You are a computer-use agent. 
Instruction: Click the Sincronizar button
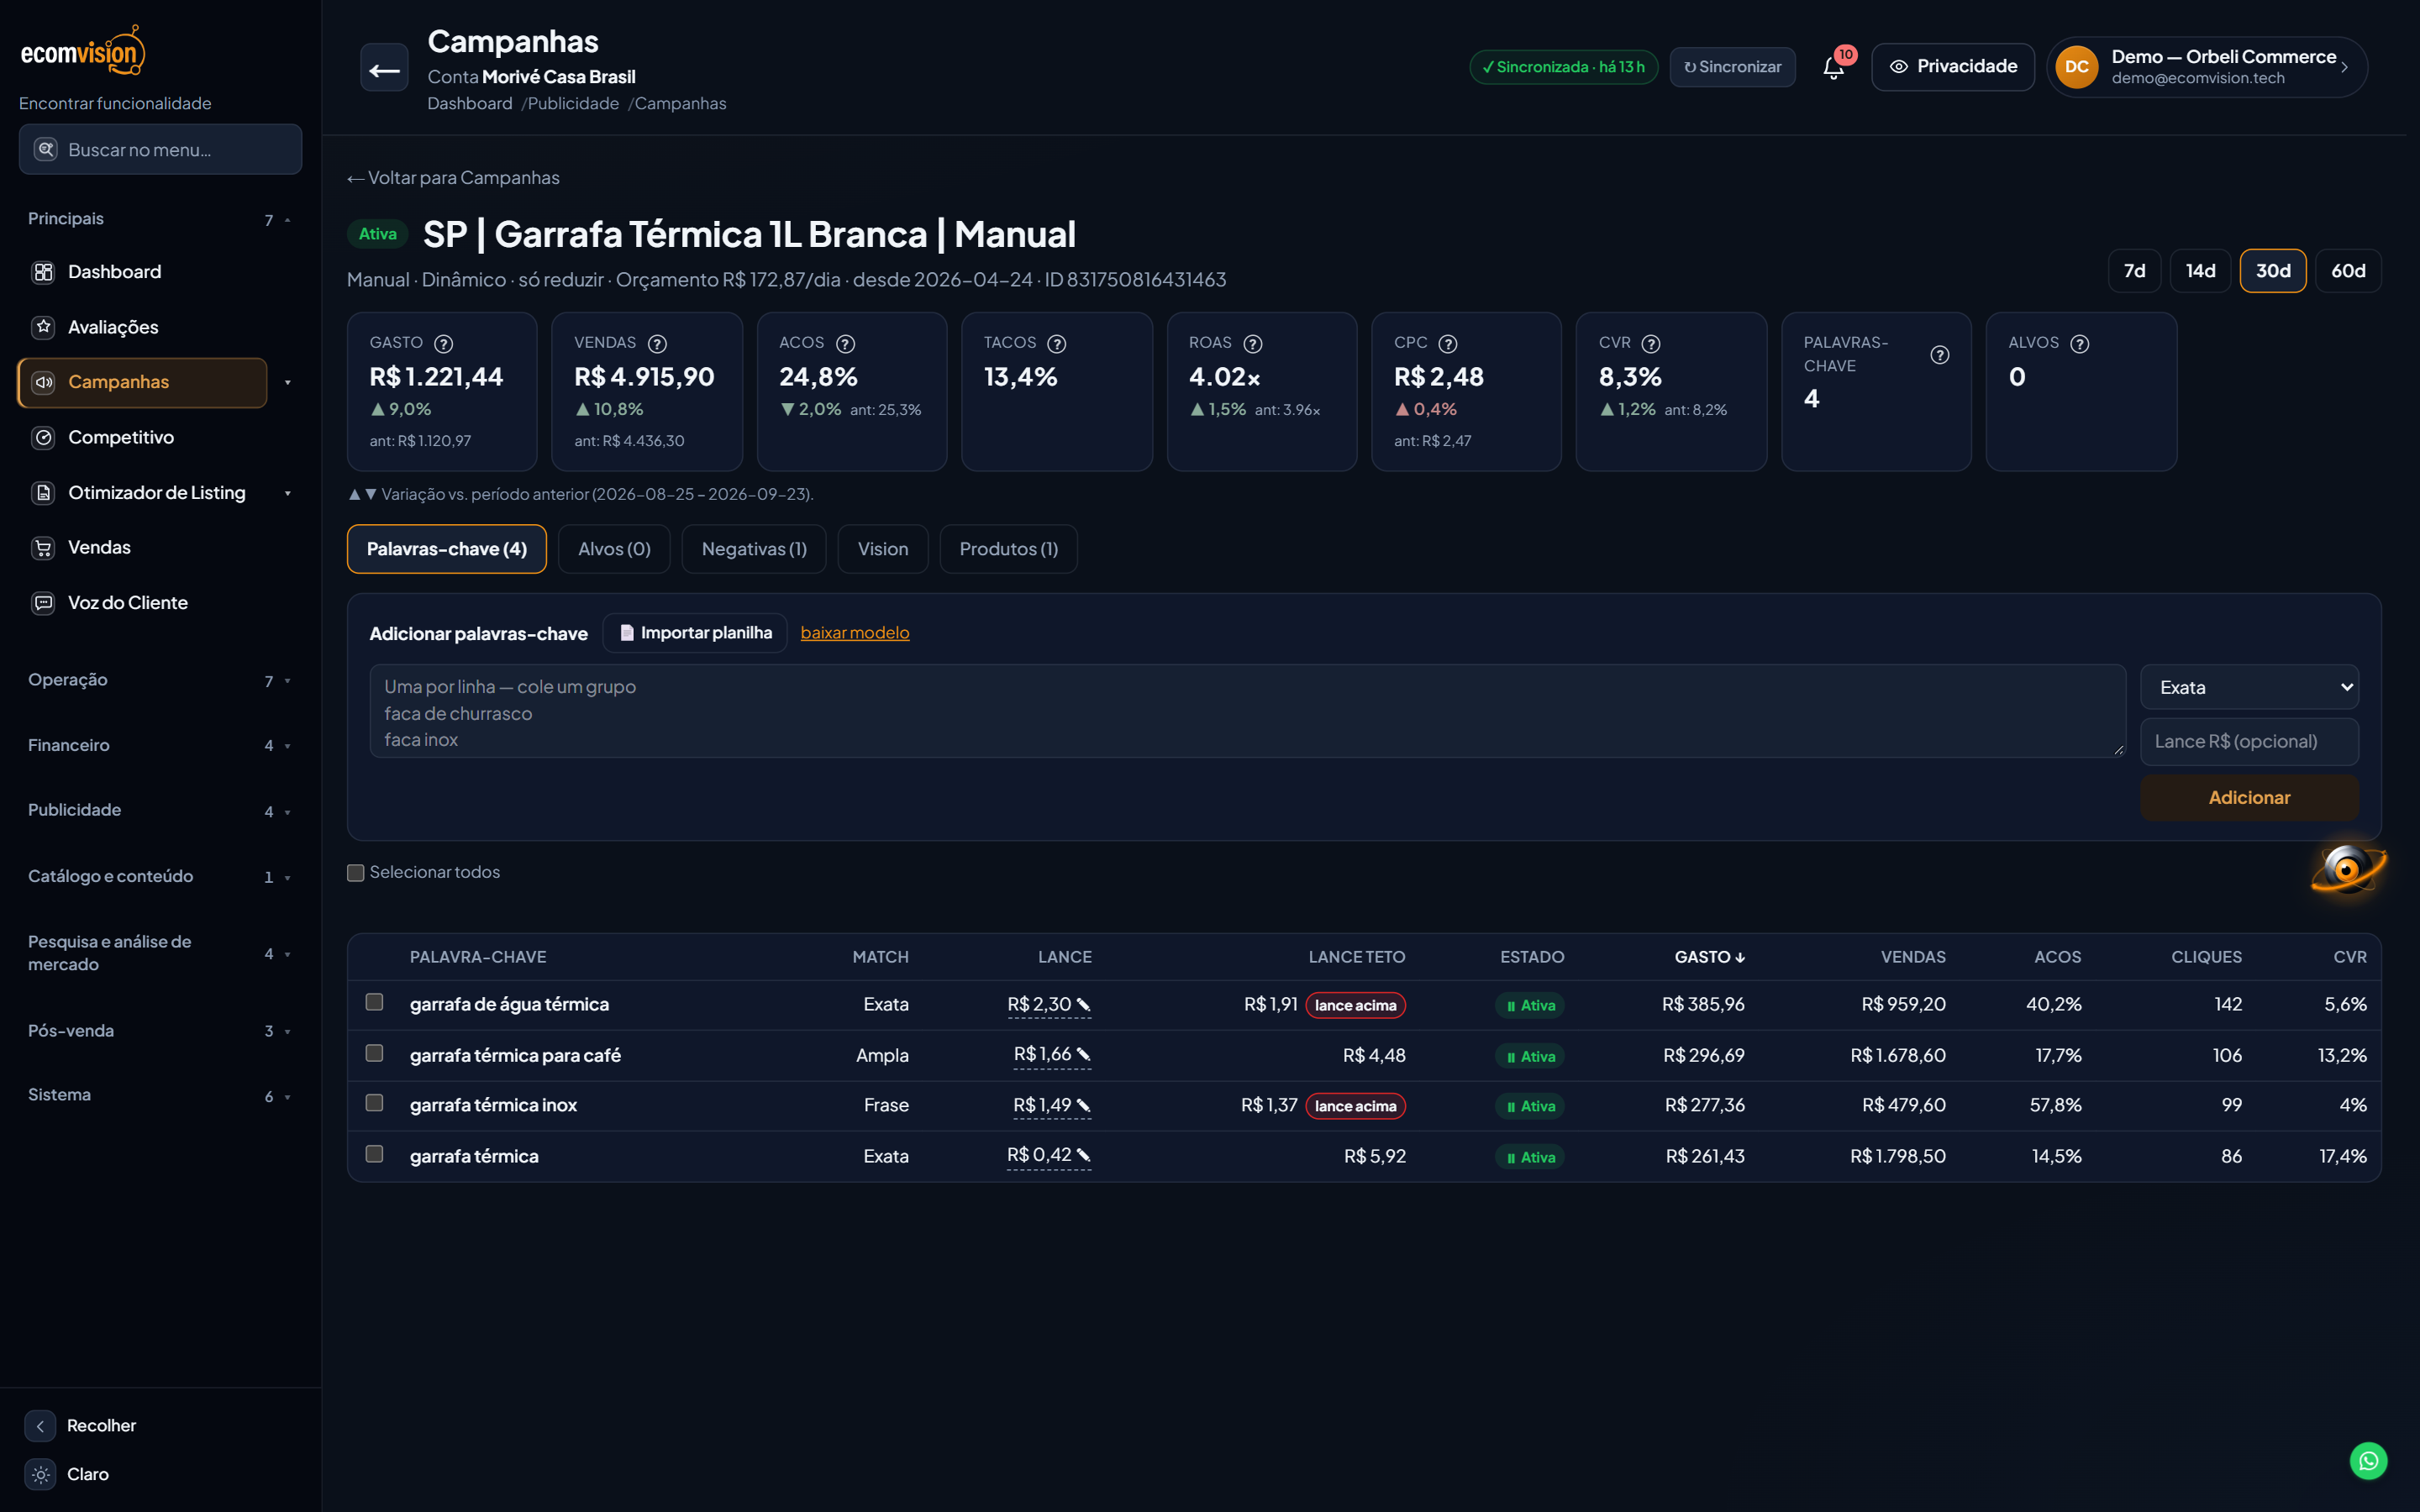pos(1732,67)
